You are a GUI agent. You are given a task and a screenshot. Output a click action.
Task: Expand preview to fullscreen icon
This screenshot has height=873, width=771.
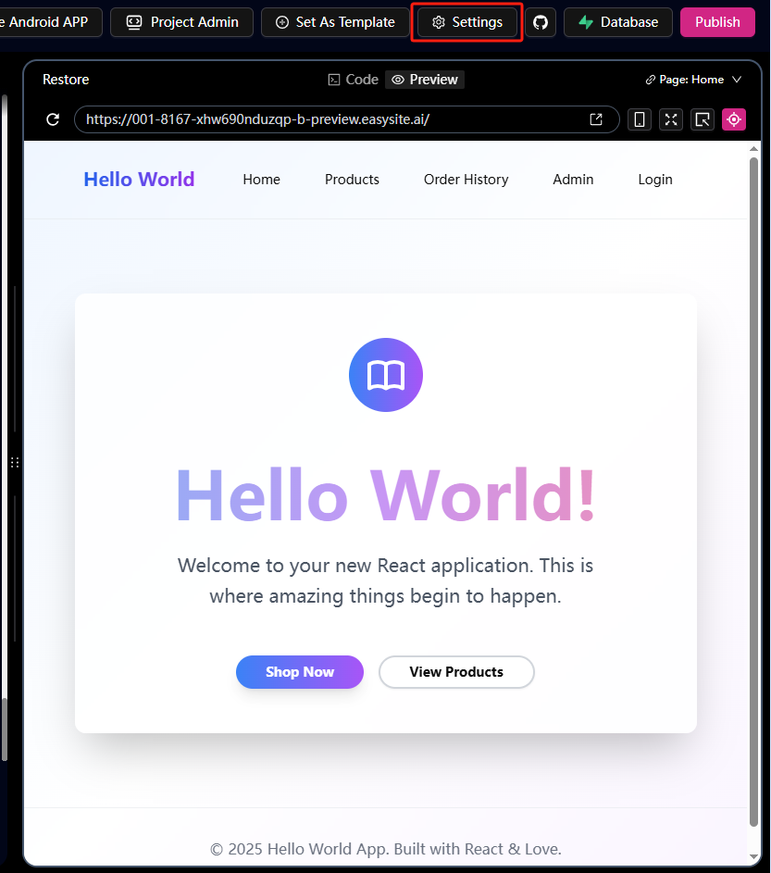(671, 119)
